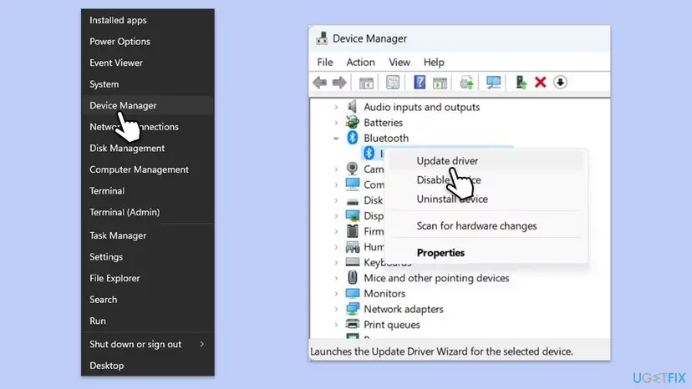
Task: Click the Audio inputs and outputs speaker icon
Action: tap(352, 107)
